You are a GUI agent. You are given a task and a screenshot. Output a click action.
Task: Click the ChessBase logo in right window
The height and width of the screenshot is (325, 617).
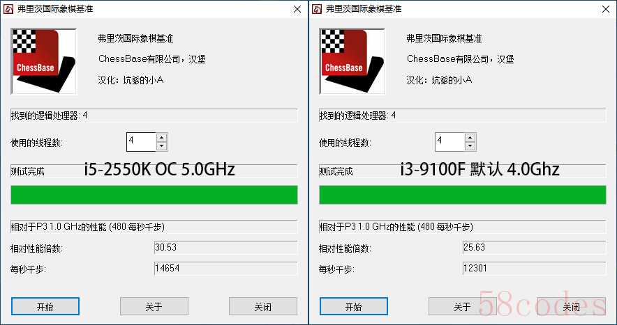(352, 61)
